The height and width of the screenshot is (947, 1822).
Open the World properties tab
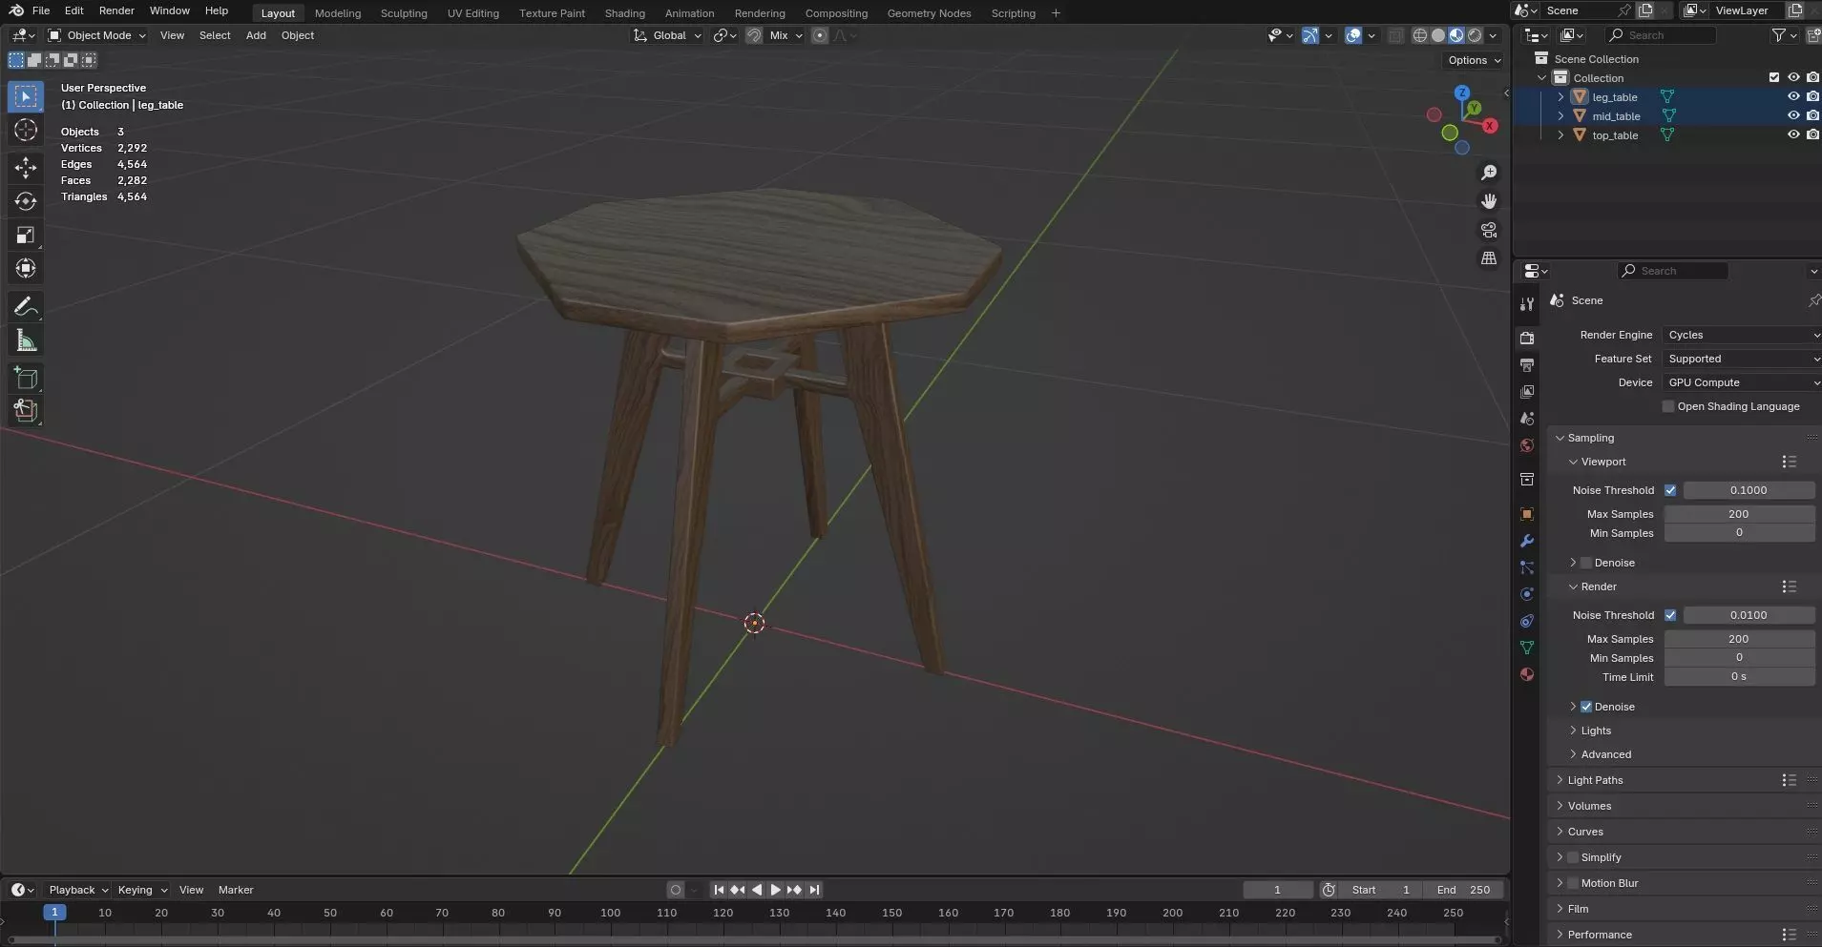coord(1527,445)
